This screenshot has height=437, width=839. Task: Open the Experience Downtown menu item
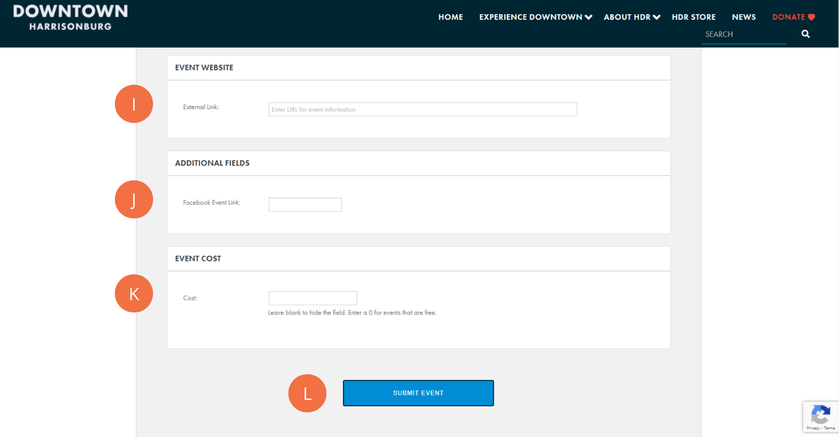tap(530, 17)
